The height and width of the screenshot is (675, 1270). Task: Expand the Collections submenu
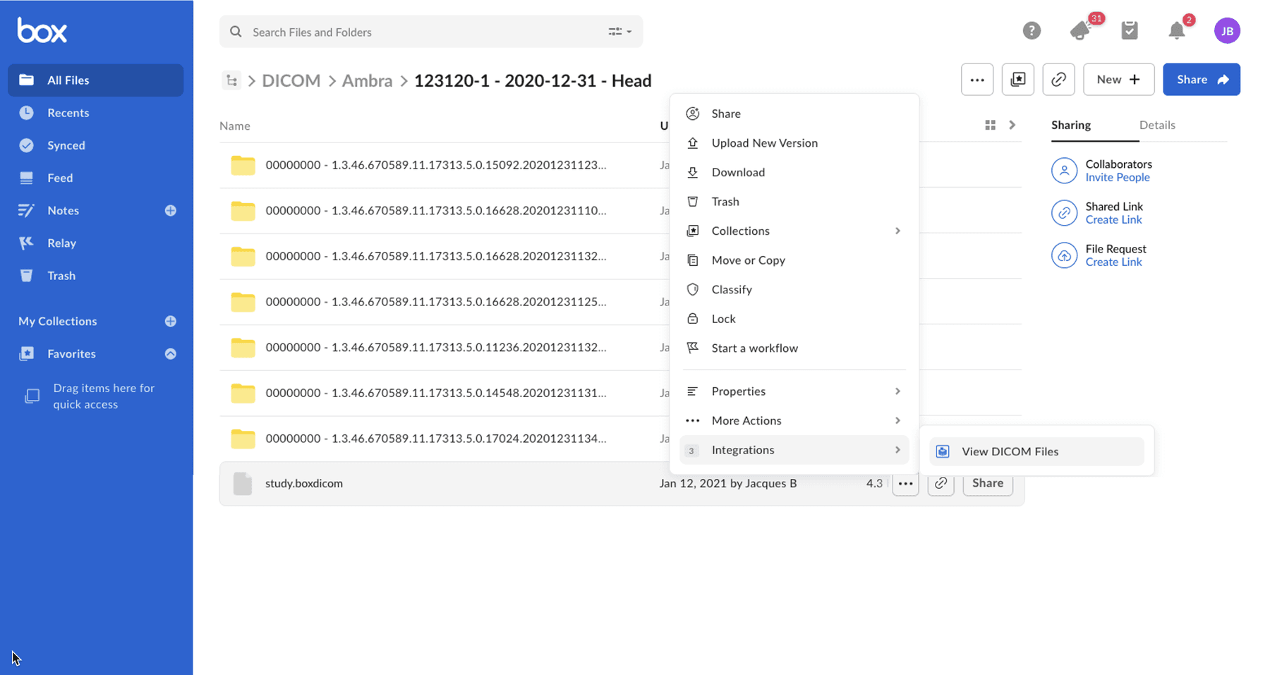pos(794,231)
